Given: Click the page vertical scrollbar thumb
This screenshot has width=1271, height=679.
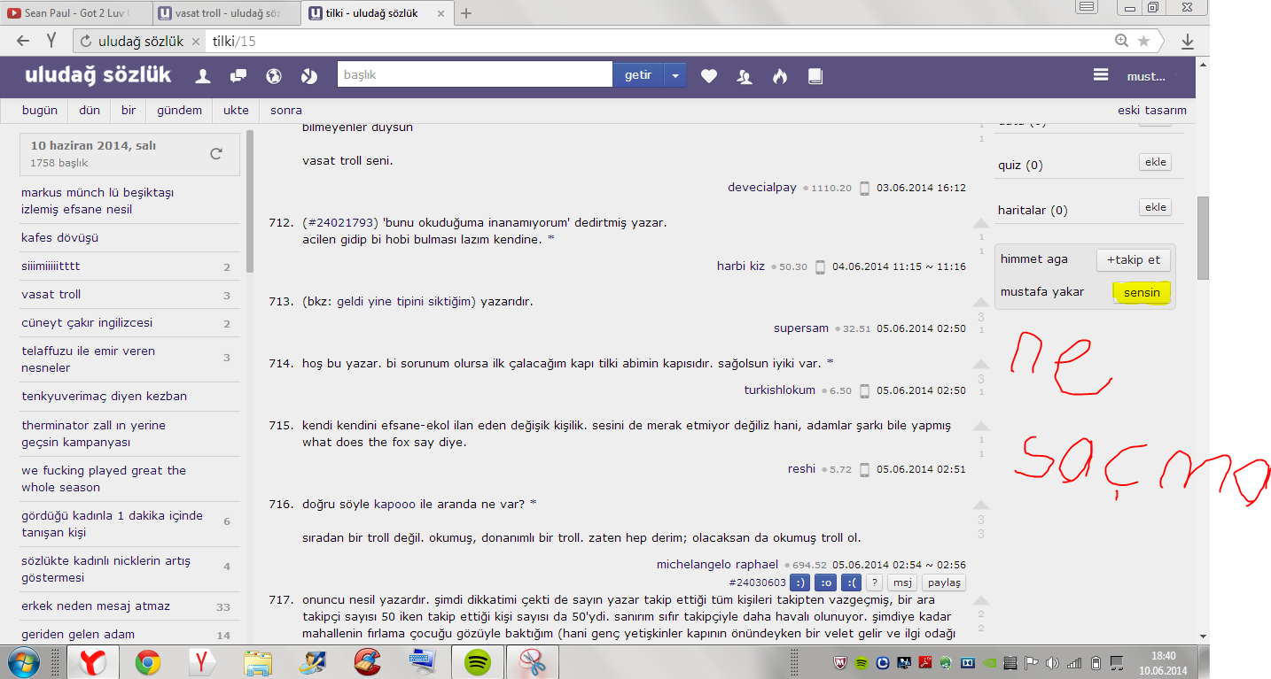Looking at the screenshot, I should [1203, 237].
